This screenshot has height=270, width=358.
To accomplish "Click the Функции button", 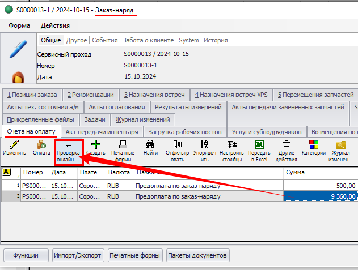I will 26,255.
